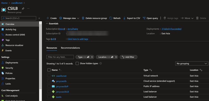Click the load balancer icon beside testlb
Viewport: 209px width, 101px height.
point(53,97)
